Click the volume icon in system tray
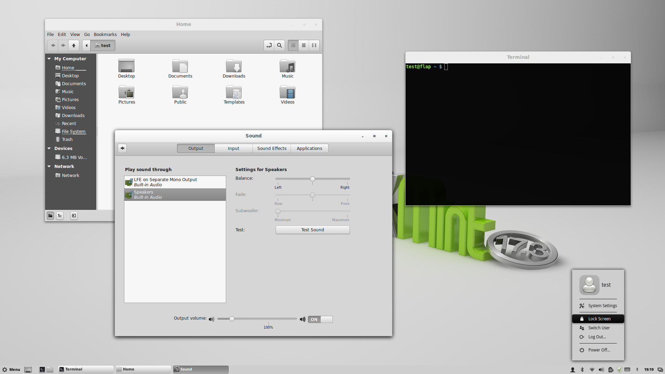 coord(601,369)
